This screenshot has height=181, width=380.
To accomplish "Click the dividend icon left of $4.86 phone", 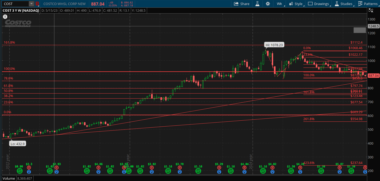I will click(87, 171).
